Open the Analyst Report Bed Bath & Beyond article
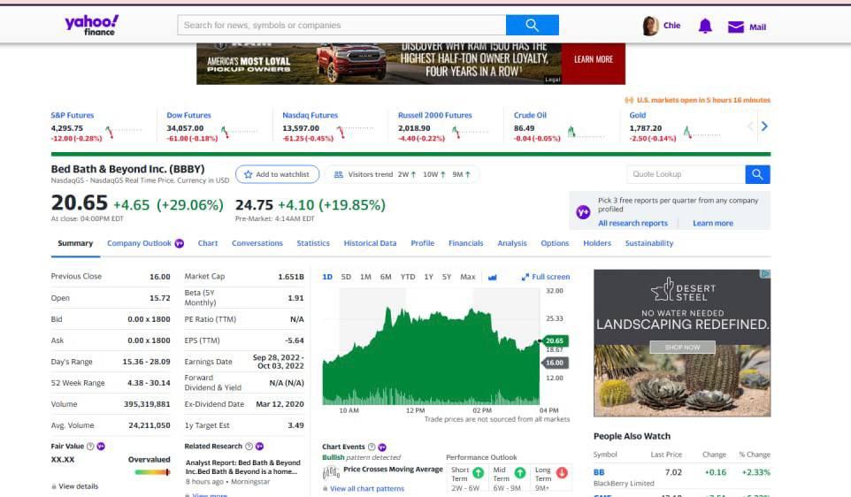The width and height of the screenshot is (851, 497). coord(242,467)
